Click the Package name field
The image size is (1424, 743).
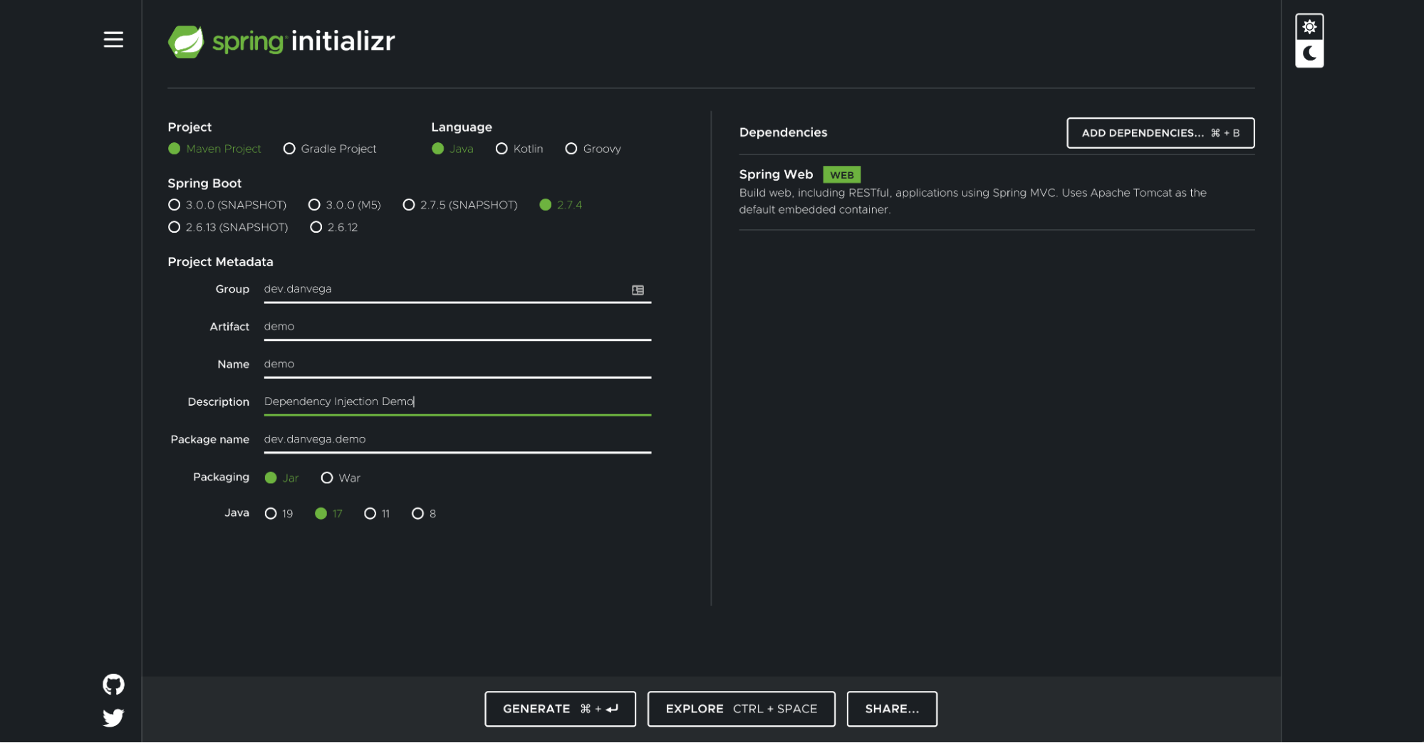[457, 440]
